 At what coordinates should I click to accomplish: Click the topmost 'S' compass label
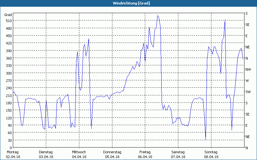click(x=246, y=13)
